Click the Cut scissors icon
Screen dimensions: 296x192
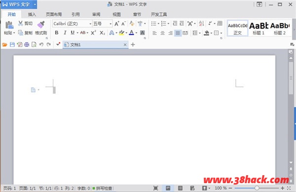20,23
